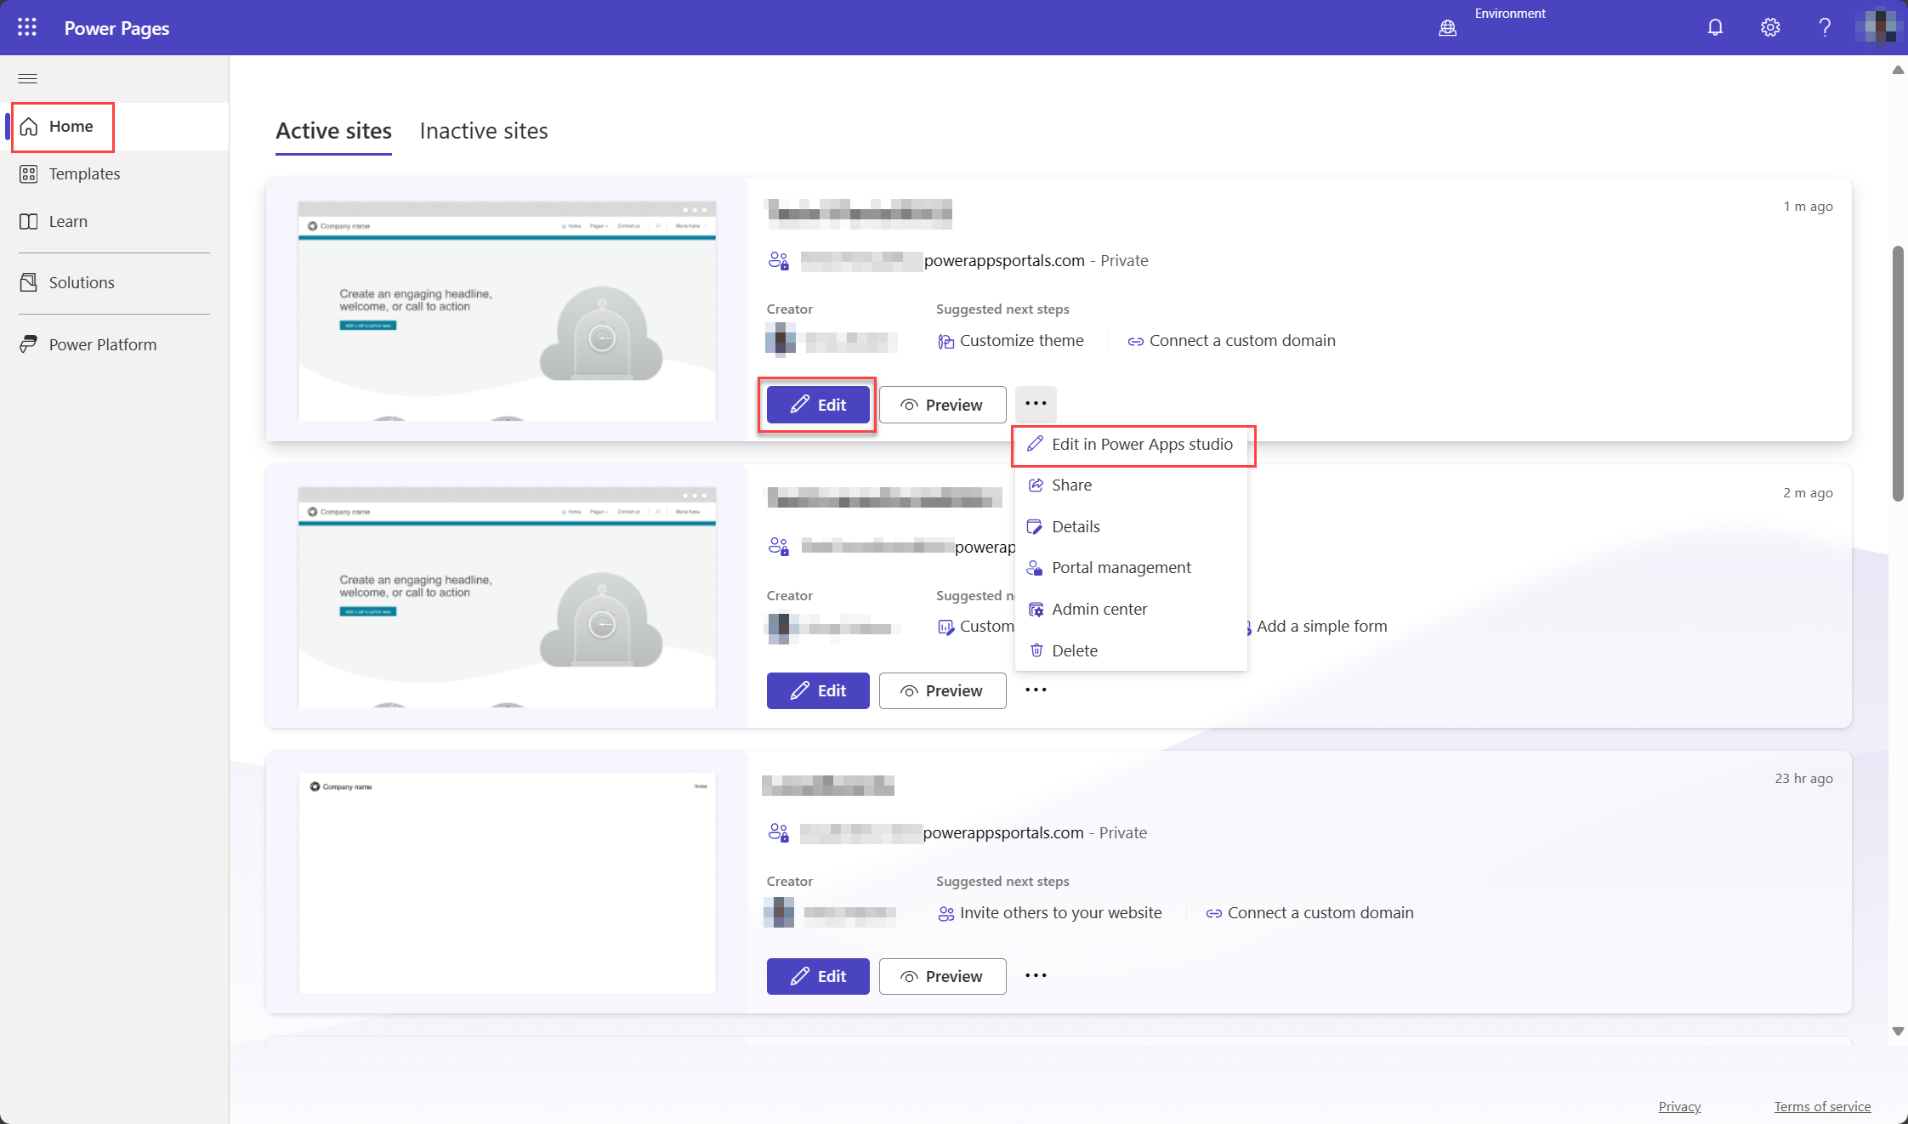The height and width of the screenshot is (1124, 1908).
Task: Select Admin center from context menu
Action: coord(1099,608)
